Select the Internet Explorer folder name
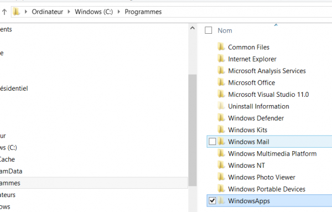 [252, 59]
